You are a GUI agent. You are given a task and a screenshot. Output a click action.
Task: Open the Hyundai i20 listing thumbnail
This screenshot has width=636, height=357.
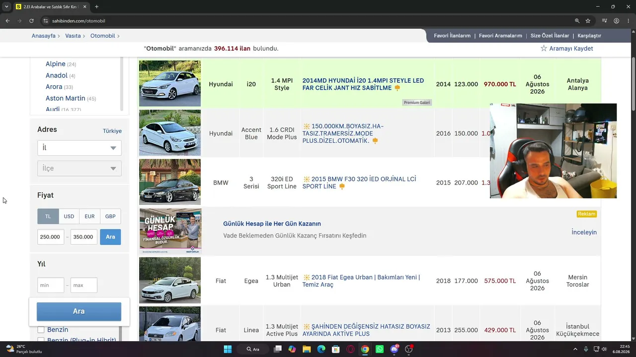click(x=170, y=83)
